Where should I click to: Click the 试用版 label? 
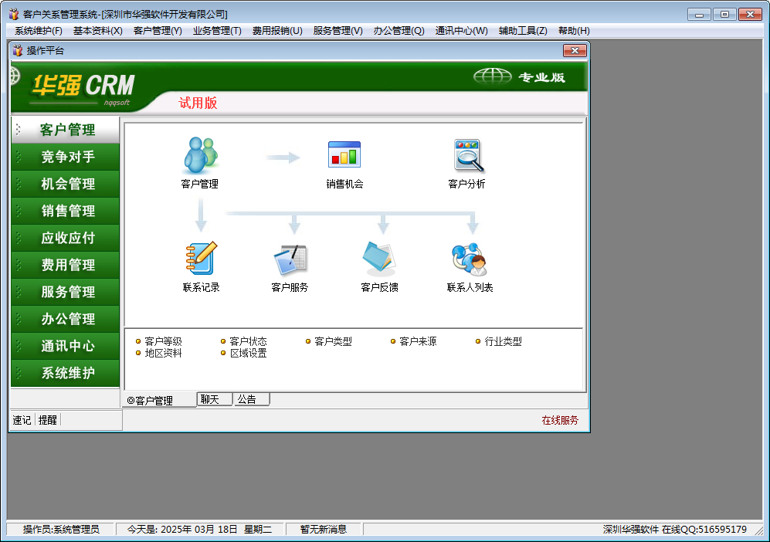click(198, 103)
